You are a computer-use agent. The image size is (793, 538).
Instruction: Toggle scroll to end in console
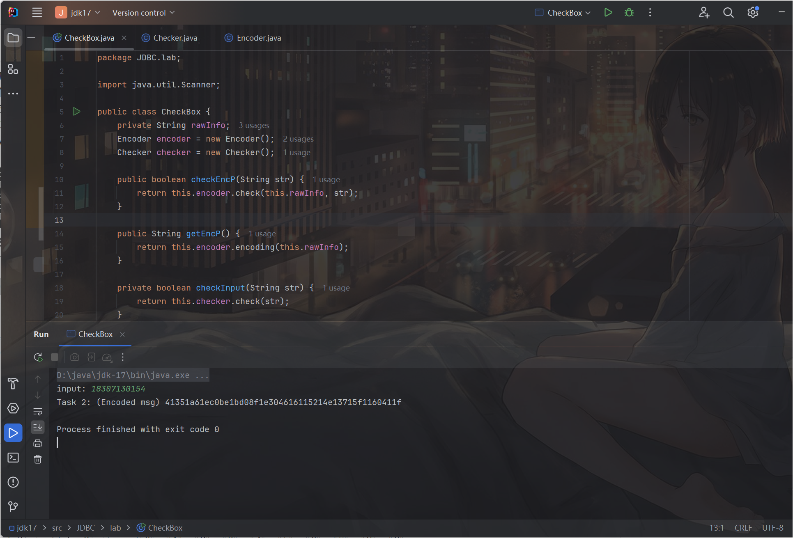click(x=38, y=427)
